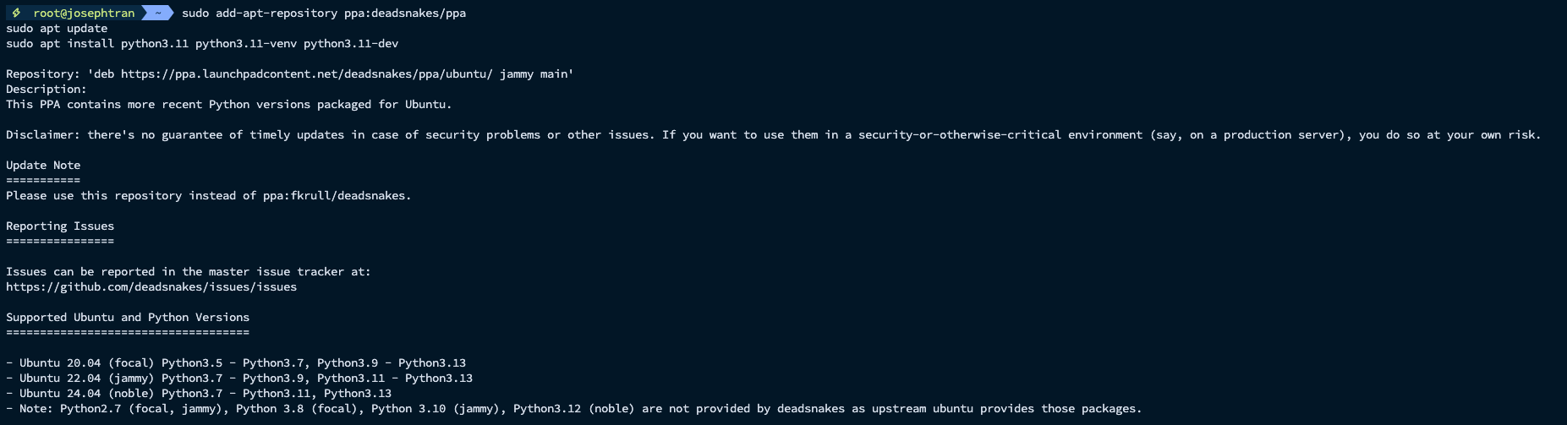Click the 'Update Note' heading
This screenshot has height=425, width=1567.
tap(43, 165)
